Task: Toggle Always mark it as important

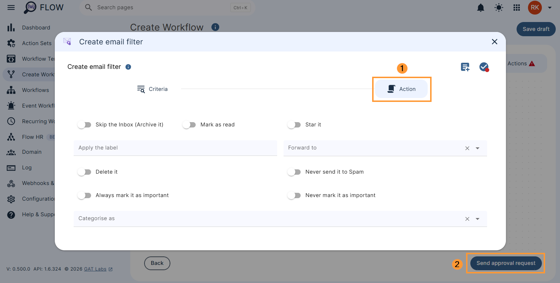Action: (x=84, y=195)
